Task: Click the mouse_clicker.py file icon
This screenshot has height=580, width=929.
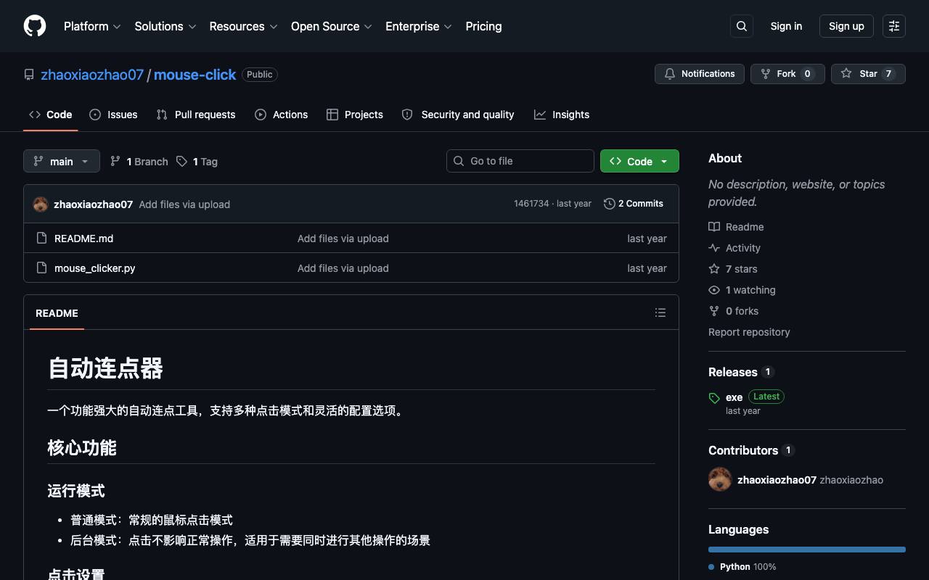Action: click(x=41, y=268)
